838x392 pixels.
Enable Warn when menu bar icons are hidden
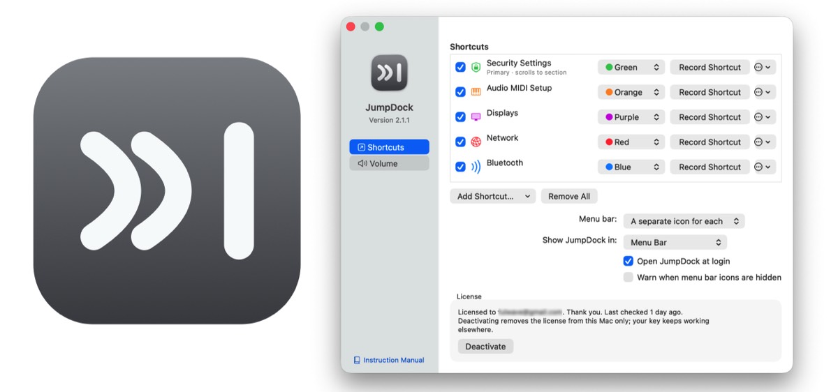coord(628,277)
